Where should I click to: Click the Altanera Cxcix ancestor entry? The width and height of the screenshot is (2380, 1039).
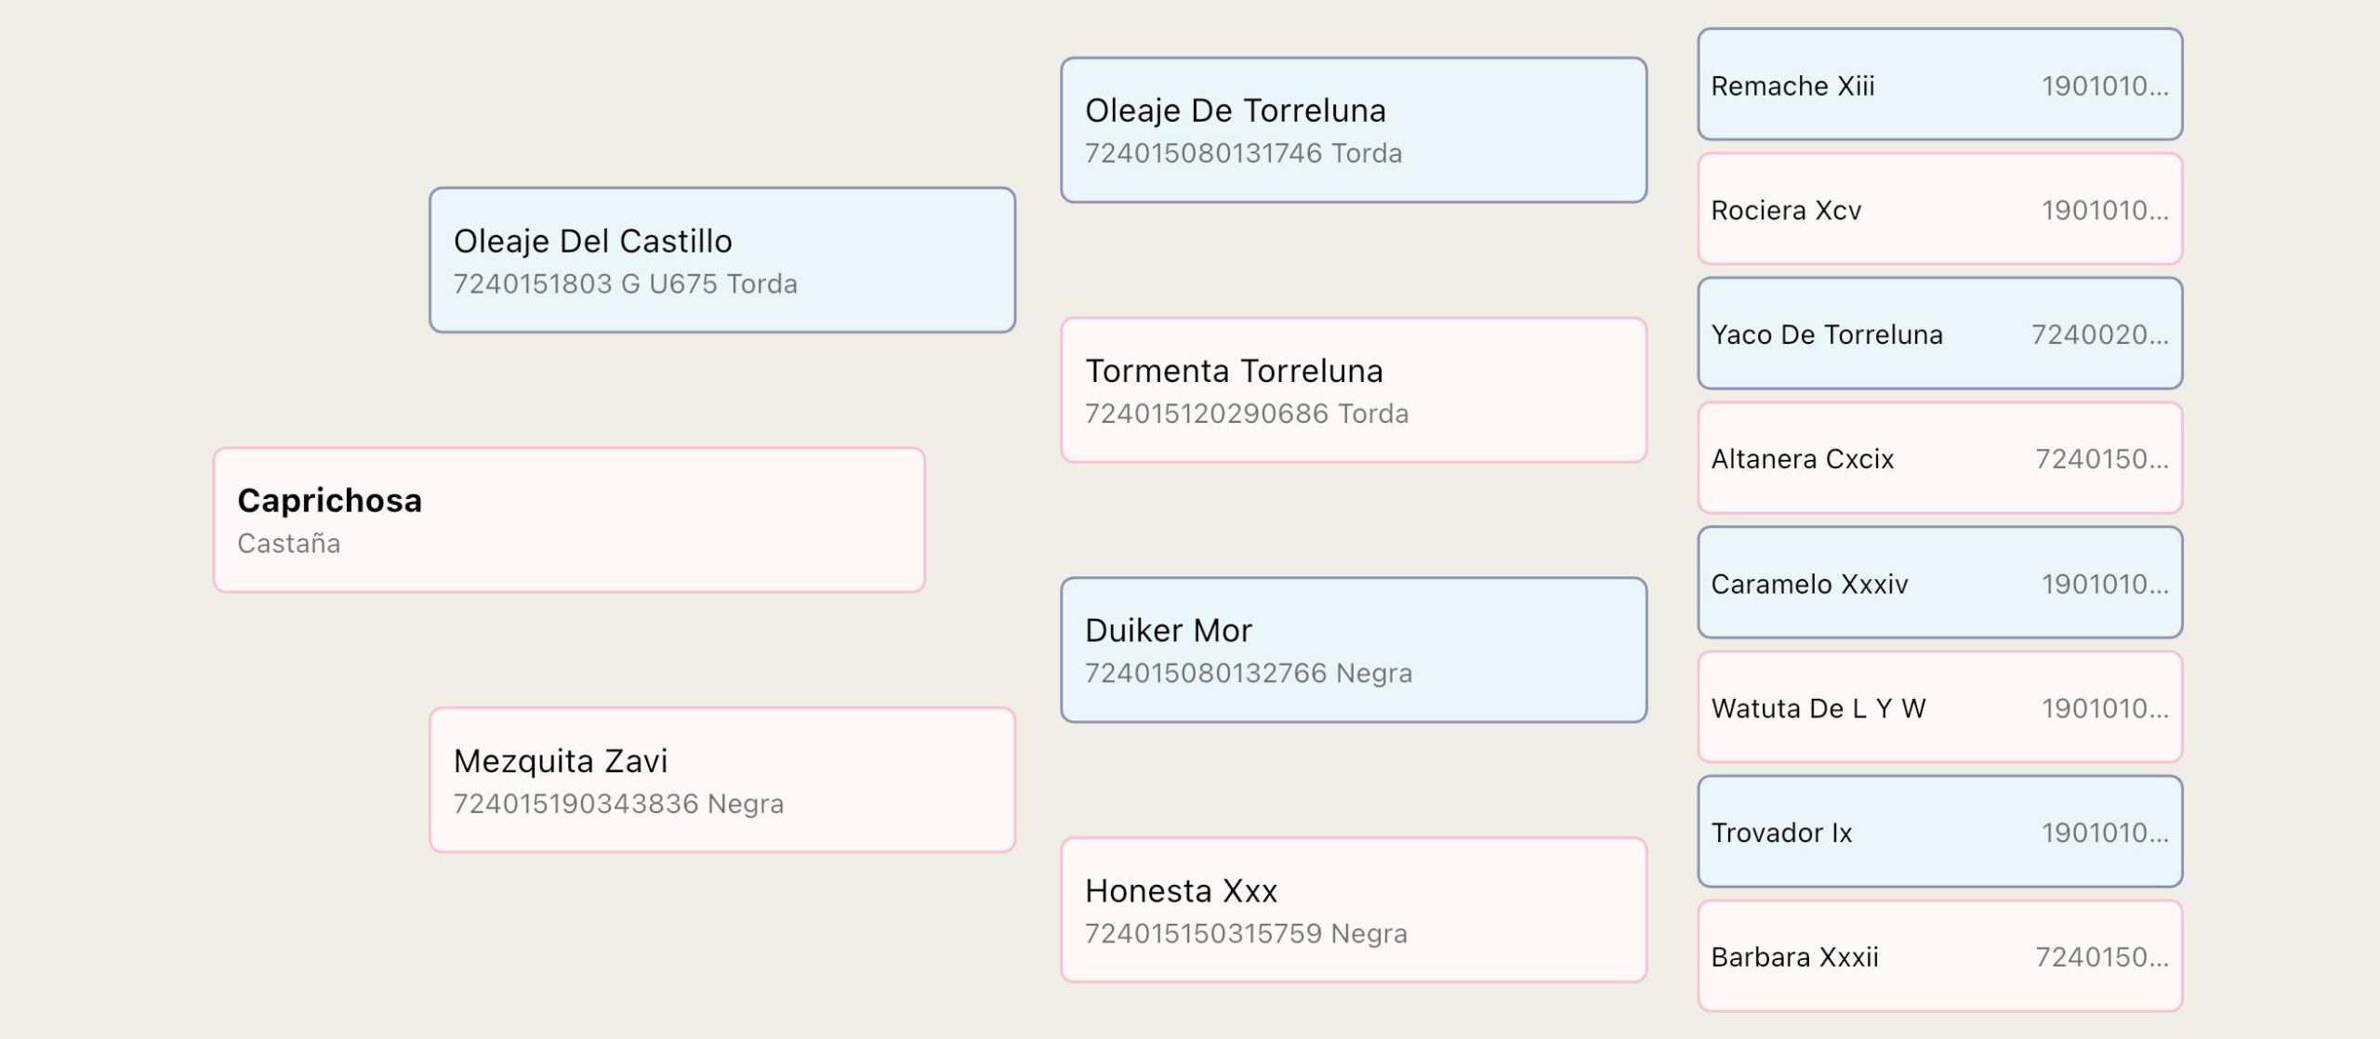coord(1940,458)
